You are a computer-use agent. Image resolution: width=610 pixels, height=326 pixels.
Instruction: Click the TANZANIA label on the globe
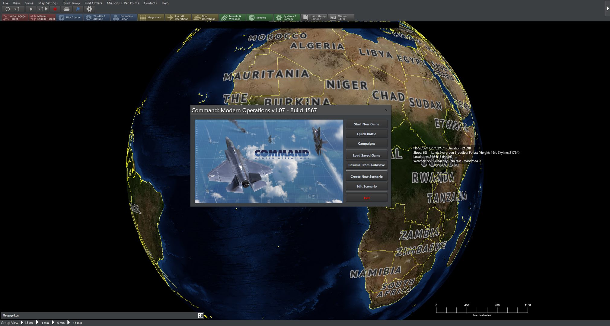pyautogui.click(x=447, y=197)
